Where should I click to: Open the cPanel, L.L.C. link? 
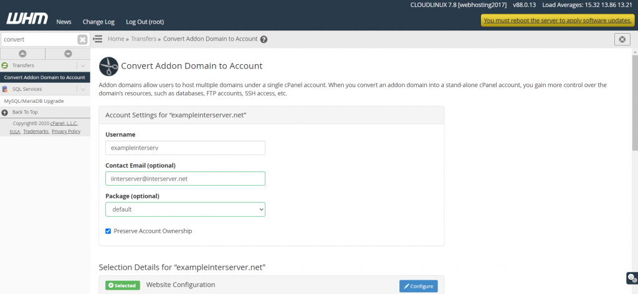[64, 123]
